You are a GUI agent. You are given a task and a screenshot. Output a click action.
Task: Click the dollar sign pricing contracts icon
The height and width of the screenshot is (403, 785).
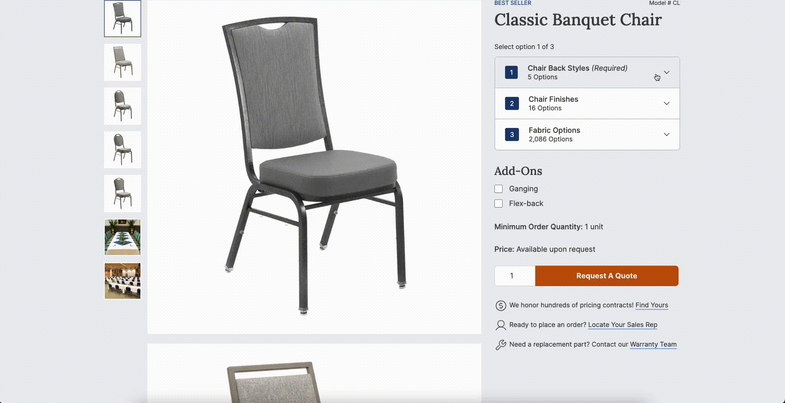[x=501, y=305]
